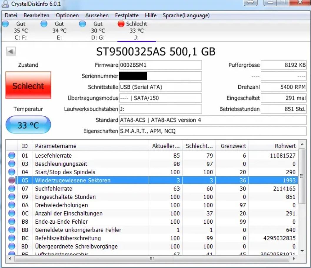This screenshot has height=268, width=311.
Task: Click the Eingeschaltet value 291 mal
Action: [284, 98]
